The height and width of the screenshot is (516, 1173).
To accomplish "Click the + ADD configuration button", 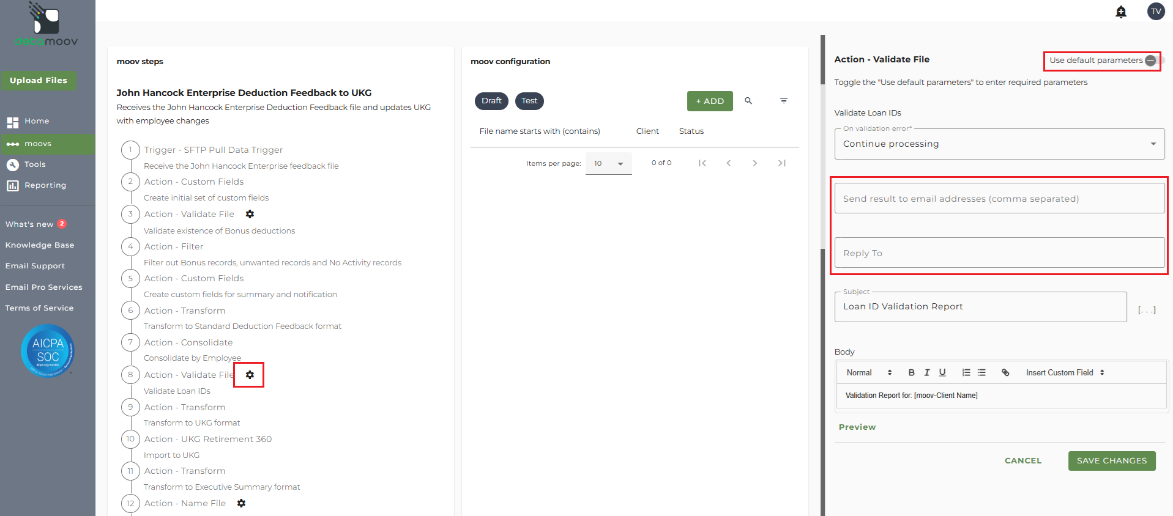I will [710, 101].
